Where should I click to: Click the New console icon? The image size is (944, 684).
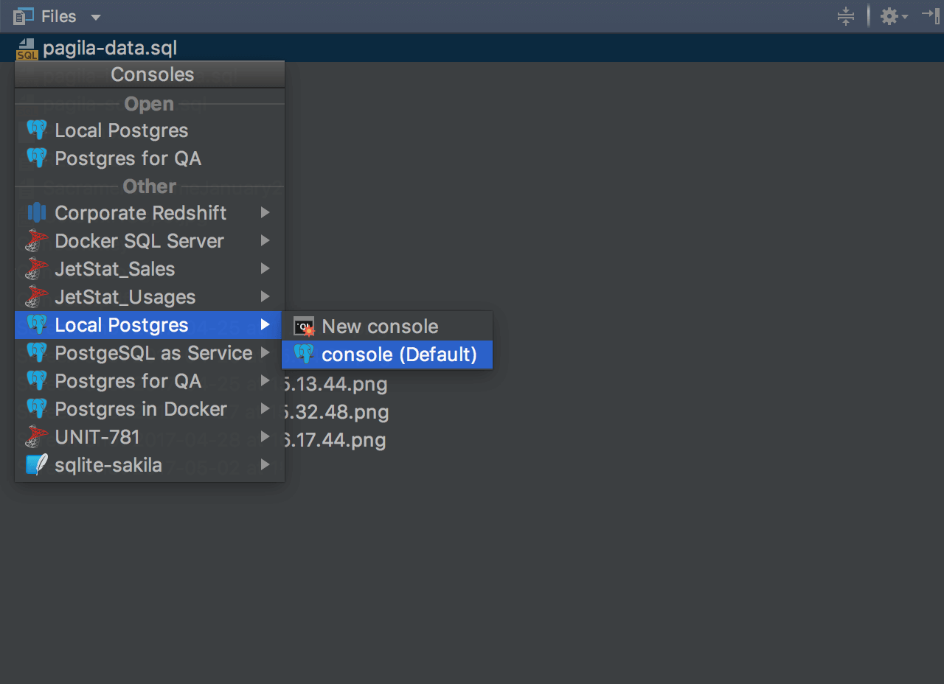304,327
